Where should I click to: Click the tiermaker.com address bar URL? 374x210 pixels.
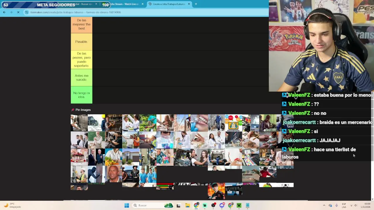pos(75,12)
